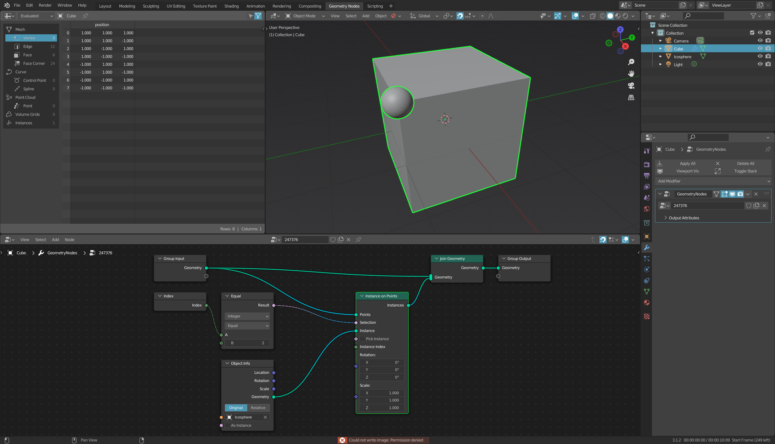
Task: Click Apply All button in modifier panel
Action: coord(688,163)
